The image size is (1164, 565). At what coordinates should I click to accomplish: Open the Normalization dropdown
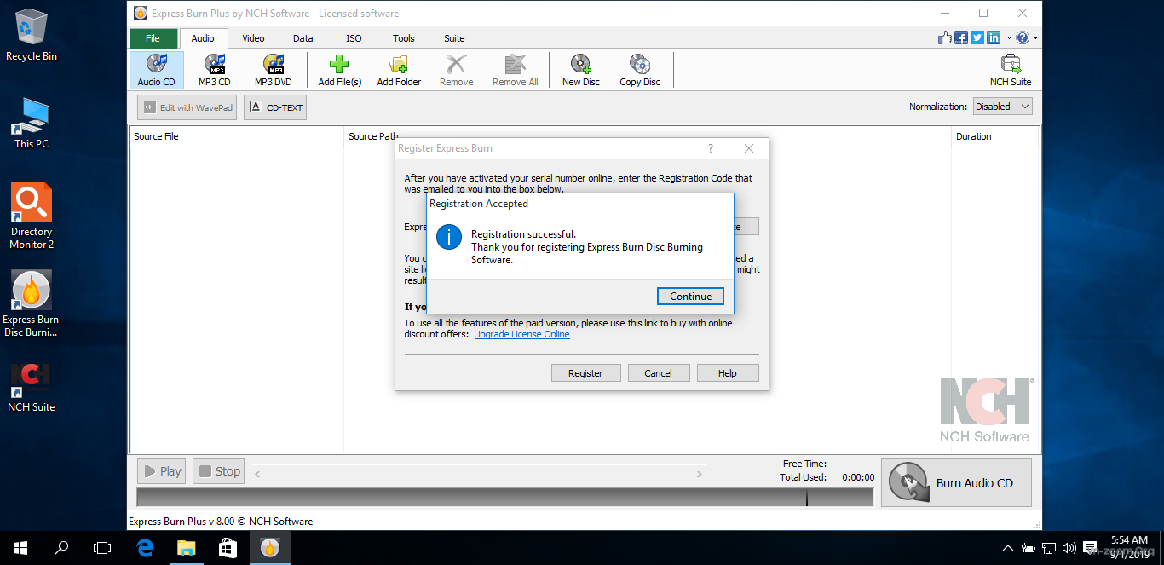click(1002, 107)
